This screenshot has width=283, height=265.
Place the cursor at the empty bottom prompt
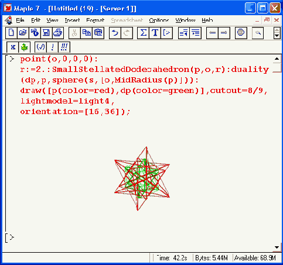[x=12, y=238]
